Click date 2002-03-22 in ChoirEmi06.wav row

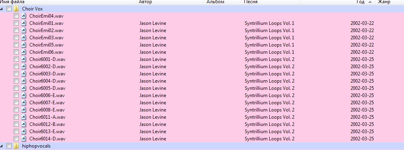point(362,52)
